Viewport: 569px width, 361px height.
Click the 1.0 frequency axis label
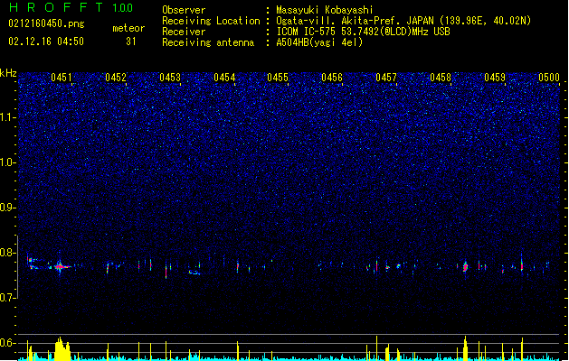coord(8,162)
